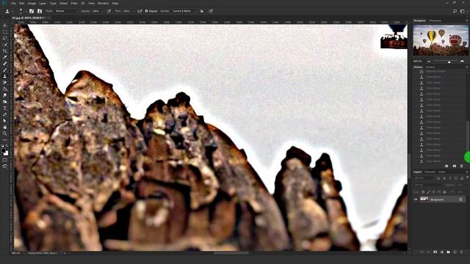Open the Image menu
470x264 pixels.
point(32,3)
